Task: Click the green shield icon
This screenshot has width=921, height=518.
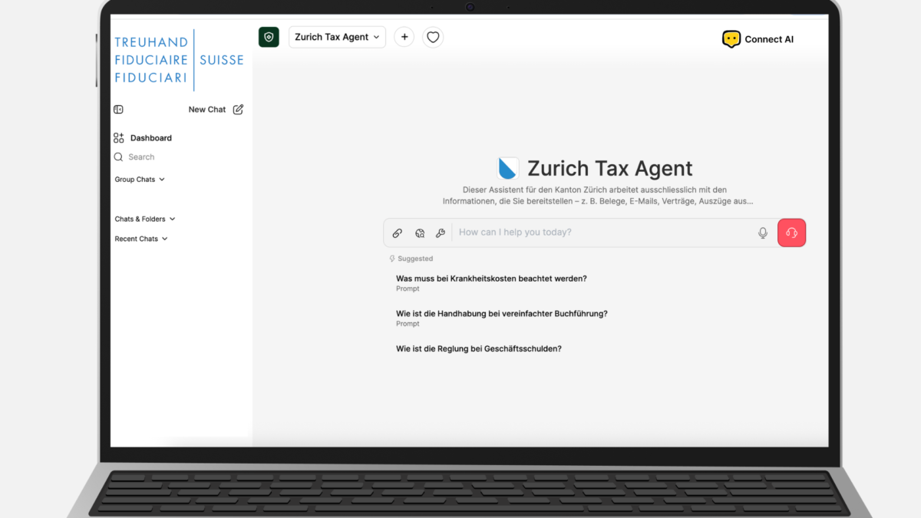Action: (x=269, y=37)
